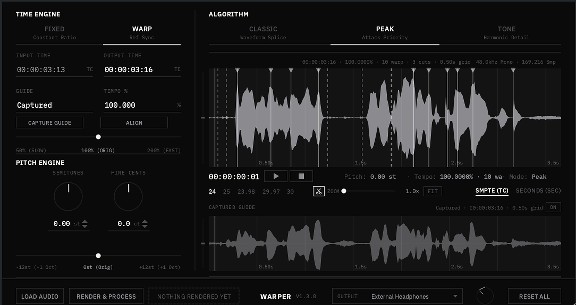
Task: Click the 200% (FAST) tempo label
Action: point(164,151)
